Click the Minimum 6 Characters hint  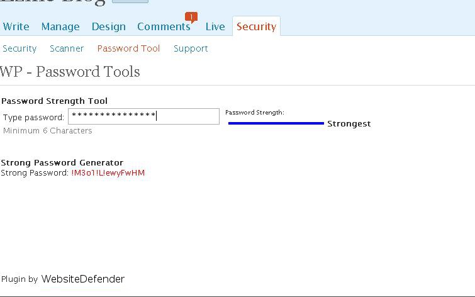(48, 131)
